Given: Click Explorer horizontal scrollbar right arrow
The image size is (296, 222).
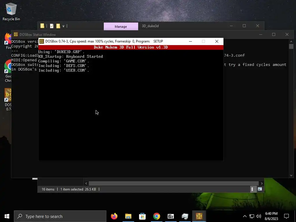Looking at the screenshot, I should [262, 183].
